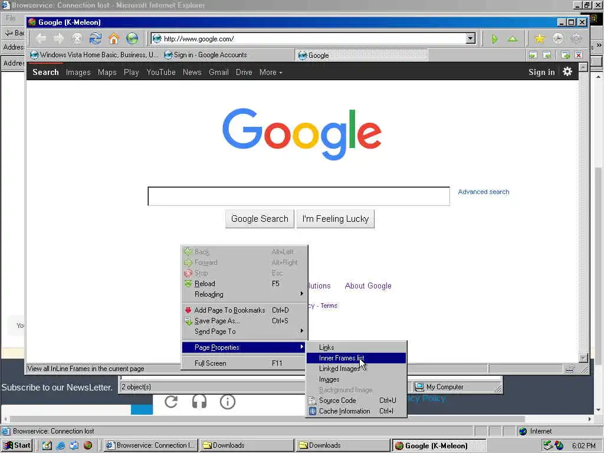Open the Windows Start button
The height and width of the screenshot is (453, 604).
click(17, 445)
